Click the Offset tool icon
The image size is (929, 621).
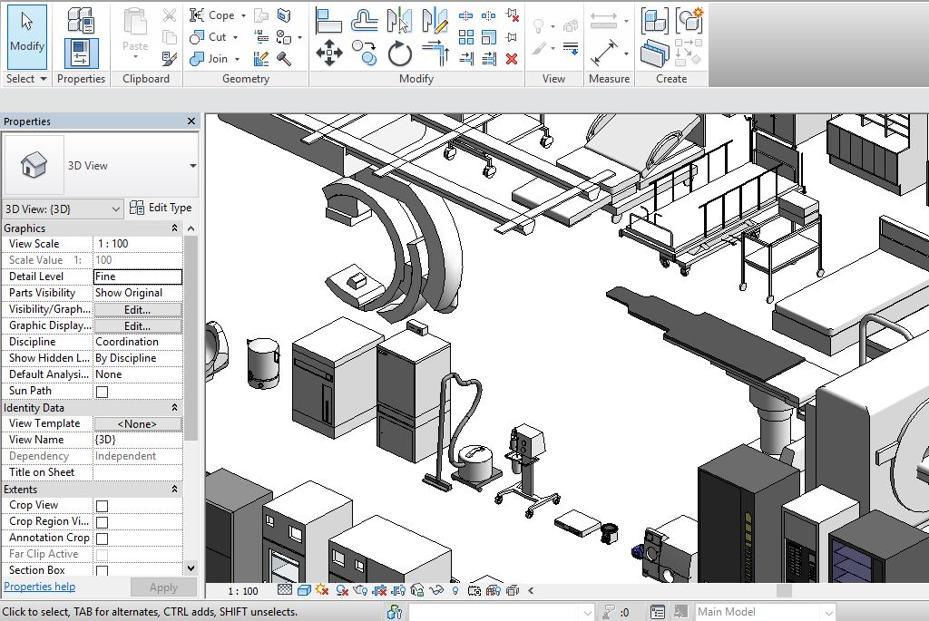[365, 20]
